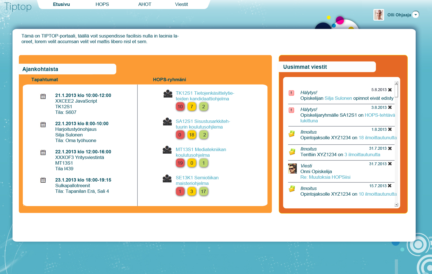Dismiss the 1.8.2013 Ilmoitus message
Image resolution: width=432 pixels, height=274 pixels.
390,129
